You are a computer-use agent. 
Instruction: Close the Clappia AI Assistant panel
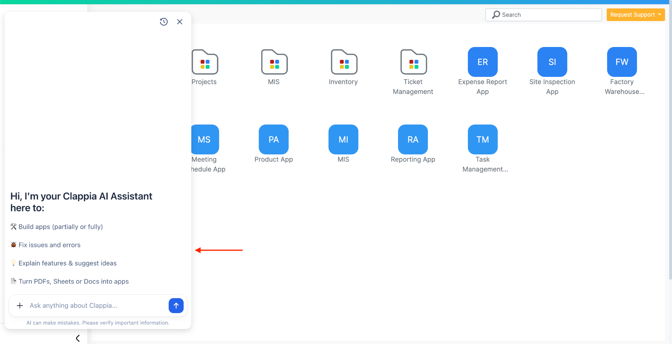coord(179,22)
